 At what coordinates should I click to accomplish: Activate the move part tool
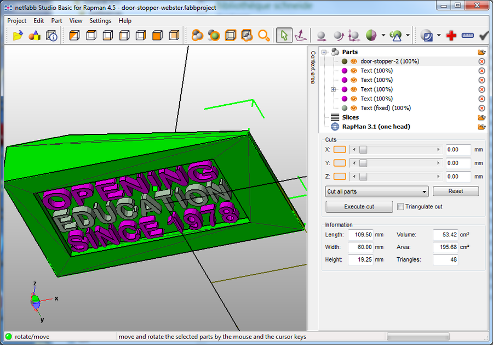tap(322, 35)
